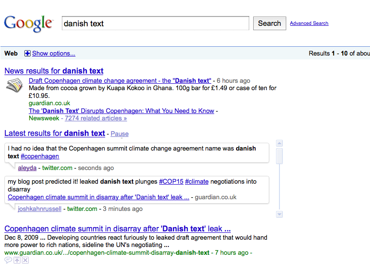Viewport: 370px width, 265px height.
Task: Open the #climate hashtag link
Action: 197,181
